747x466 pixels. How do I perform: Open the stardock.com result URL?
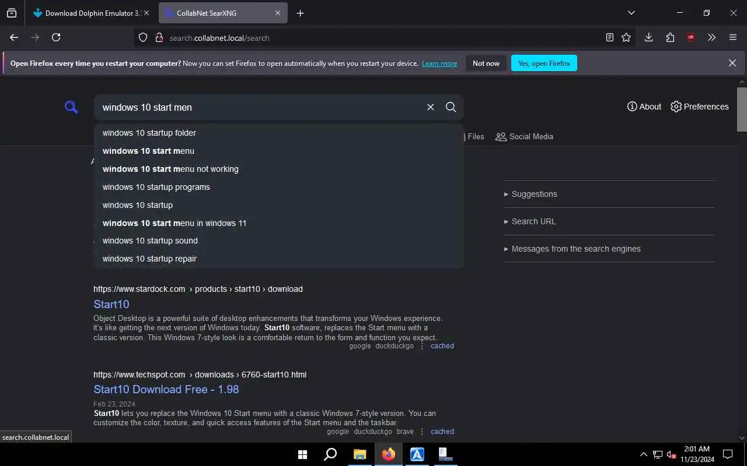pyautogui.click(x=198, y=289)
